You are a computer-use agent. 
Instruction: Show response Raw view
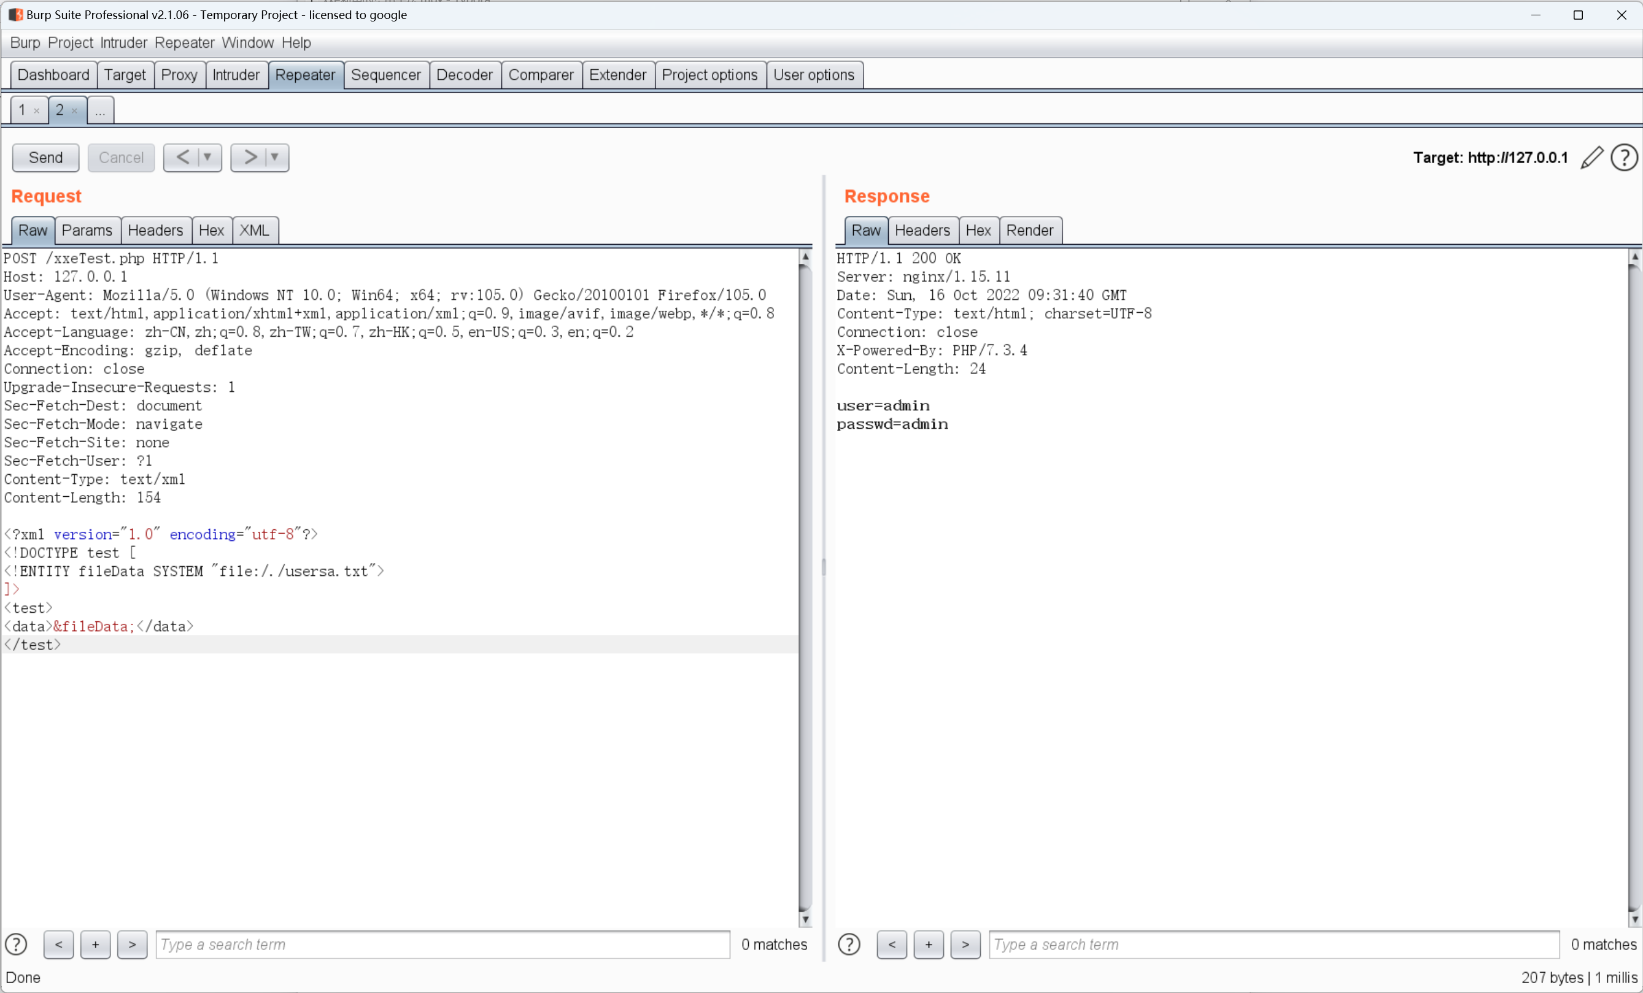pyautogui.click(x=865, y=231)
